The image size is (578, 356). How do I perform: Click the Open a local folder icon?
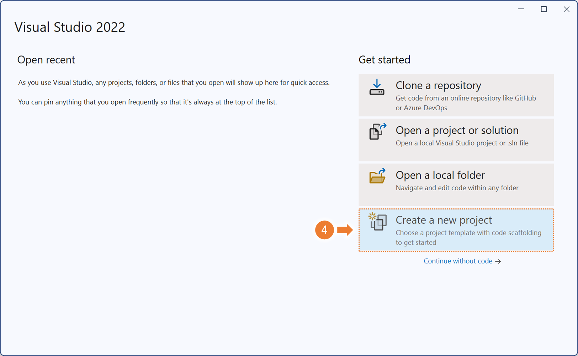pos(377,176)
